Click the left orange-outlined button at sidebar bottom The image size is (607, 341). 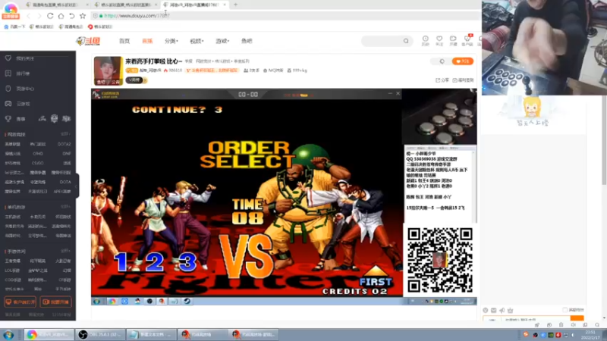20,302
